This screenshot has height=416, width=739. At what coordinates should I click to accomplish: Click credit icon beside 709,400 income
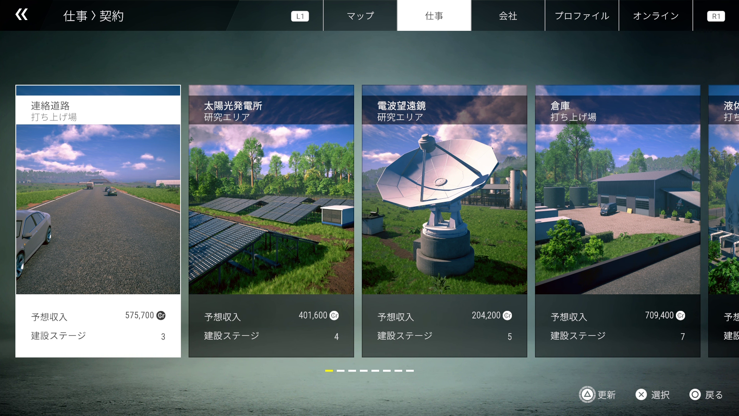[680, 315]
